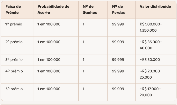This screenshot has height=105, width=177.
Task: Select the 'Probabilidade de Acerto' header
Action: click(x=53, y=9)
